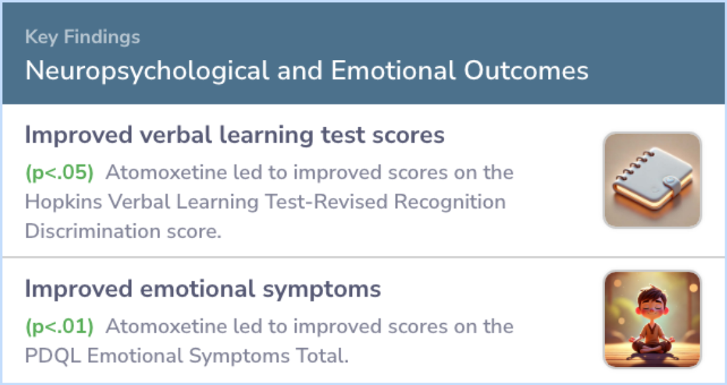Click the "Discrimination score." text

(123, 231)
